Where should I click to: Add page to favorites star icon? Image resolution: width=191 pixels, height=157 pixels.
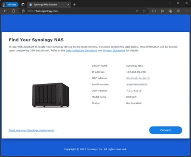pyautogui.click(x=144, y=11)
